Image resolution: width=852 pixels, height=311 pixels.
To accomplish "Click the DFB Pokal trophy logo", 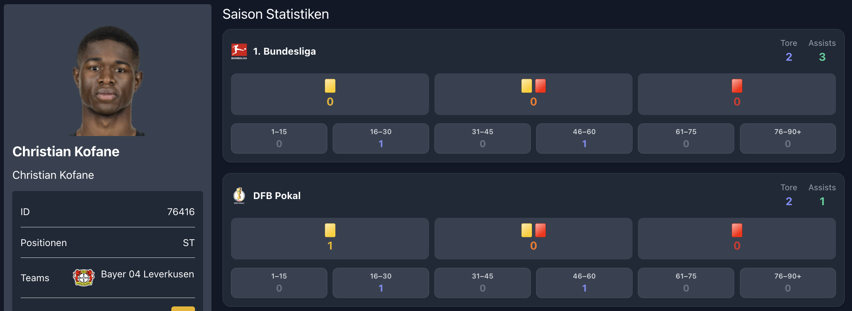I will (239, 195).
